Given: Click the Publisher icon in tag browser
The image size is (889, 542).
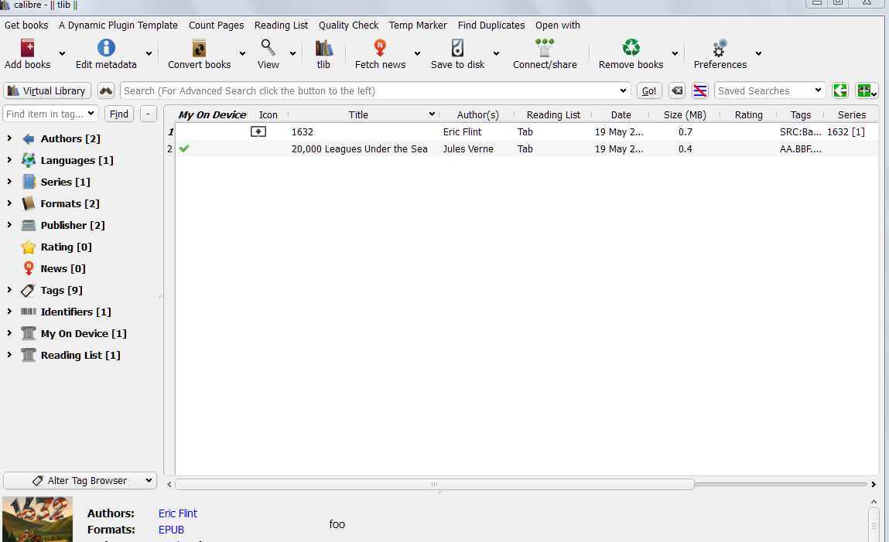Looking at the screenshot, I should [29, 226].
